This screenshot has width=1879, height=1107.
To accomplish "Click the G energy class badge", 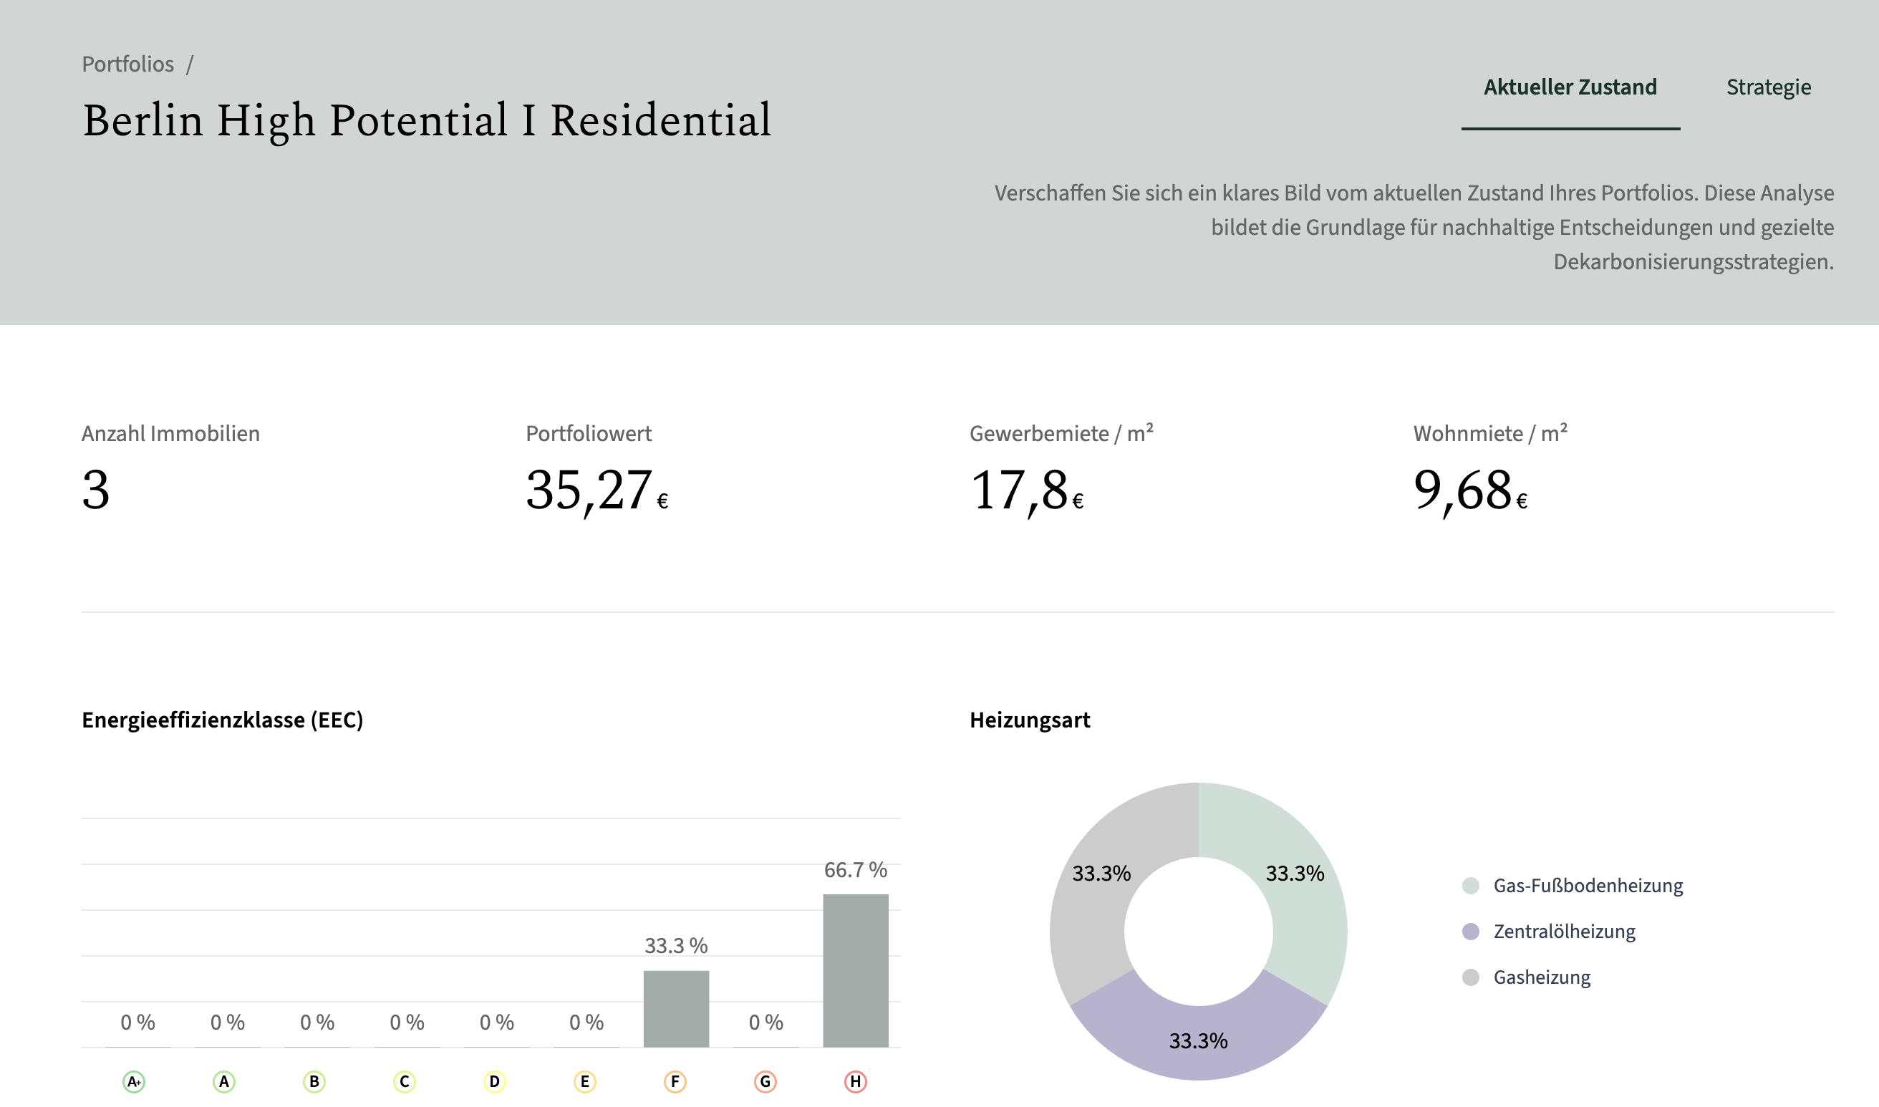I will pos(765,1082).
